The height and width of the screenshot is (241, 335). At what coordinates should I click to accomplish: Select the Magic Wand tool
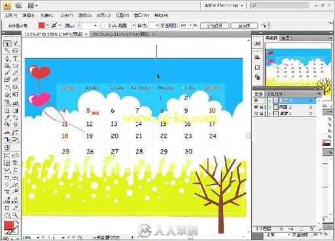[7, 50]
